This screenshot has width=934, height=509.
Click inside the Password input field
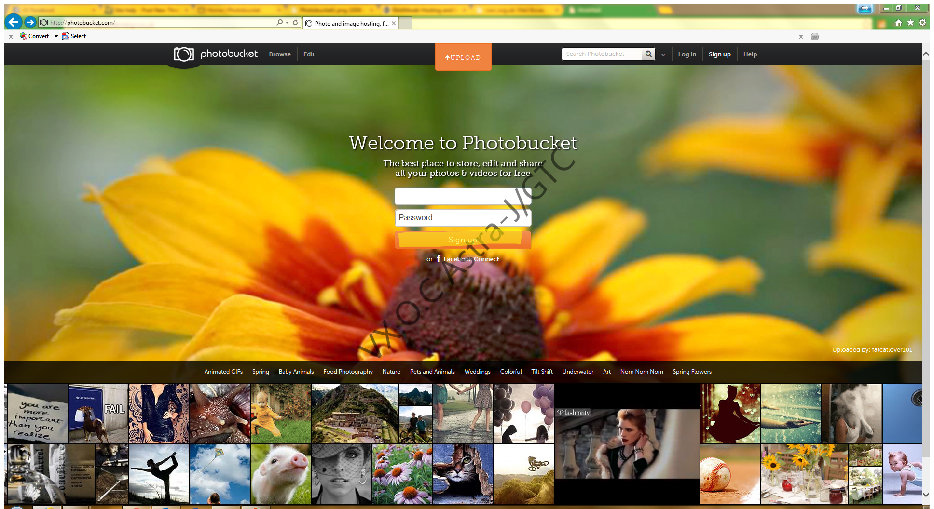click(462, 217)
